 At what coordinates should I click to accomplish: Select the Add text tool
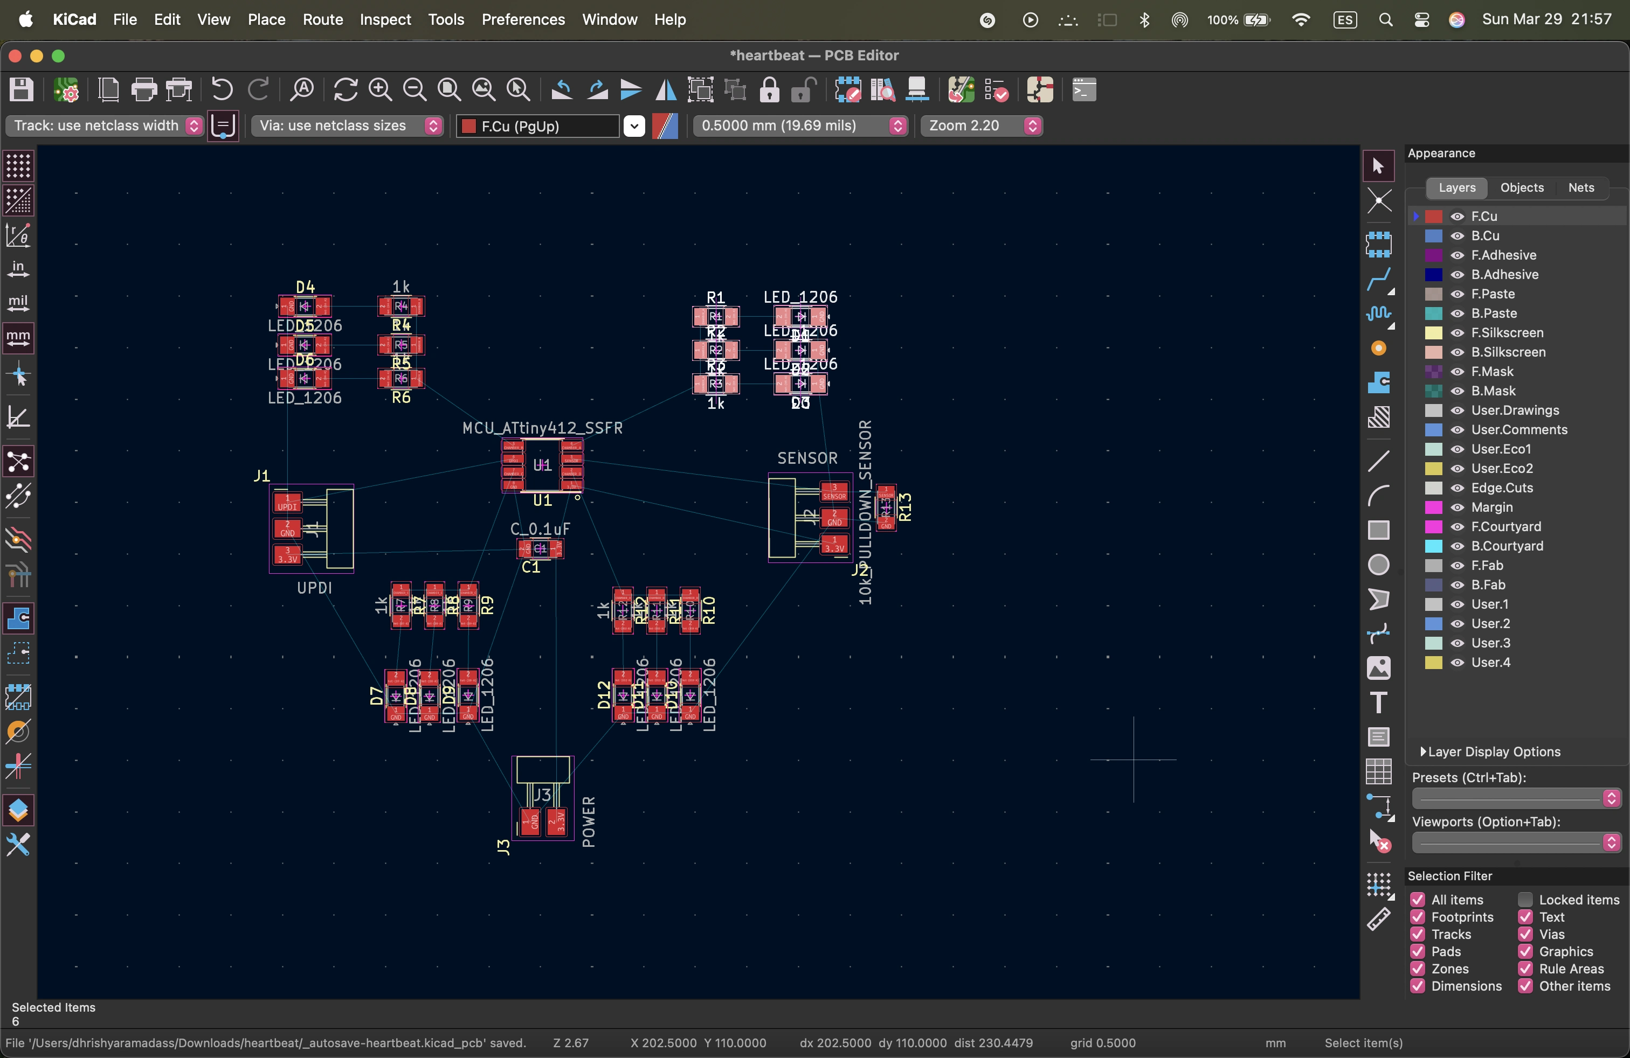[1379, 702]
